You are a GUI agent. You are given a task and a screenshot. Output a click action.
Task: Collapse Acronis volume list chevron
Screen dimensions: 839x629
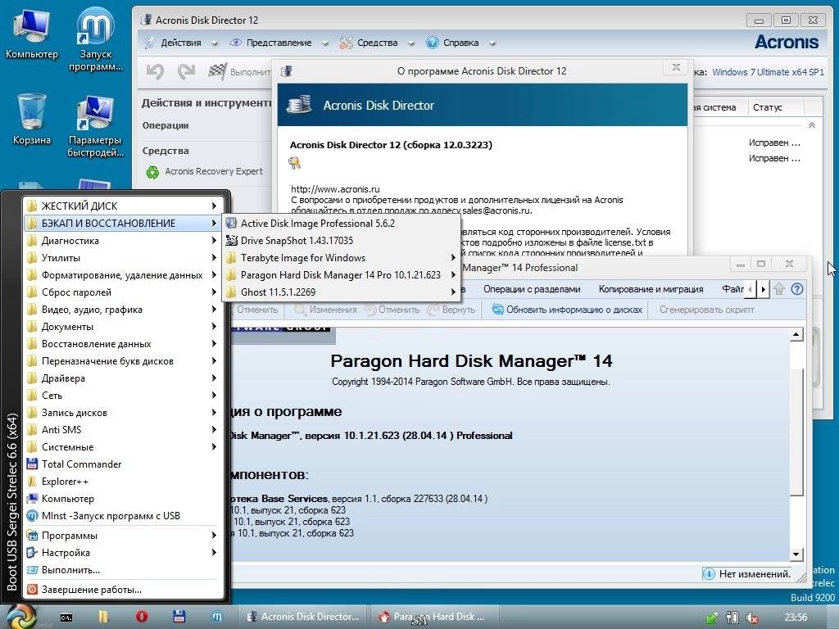coord(812,125)
